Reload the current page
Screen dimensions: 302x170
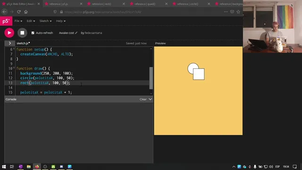pyautogui.click(x=19, y=12)
